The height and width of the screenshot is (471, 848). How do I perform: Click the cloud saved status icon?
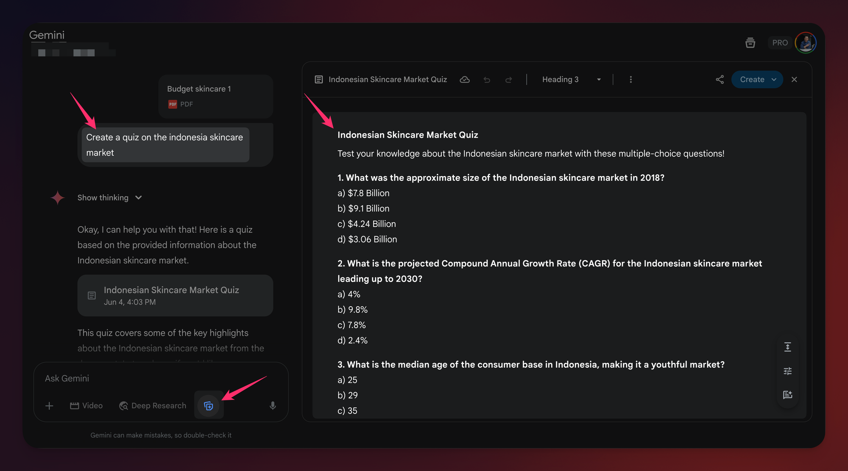point(465,80)
